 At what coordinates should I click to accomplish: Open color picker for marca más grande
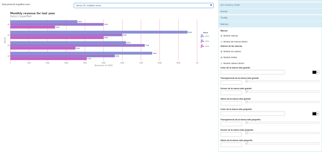coord(315,72)
